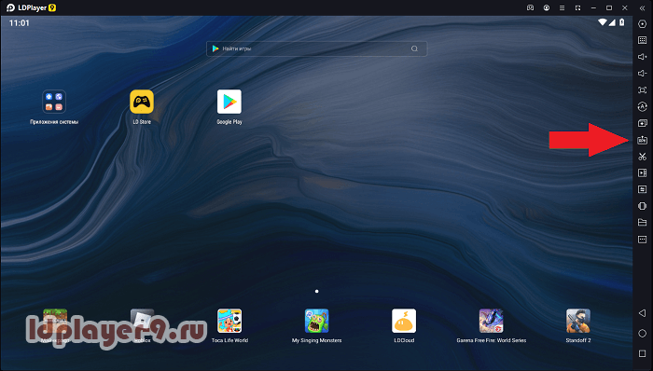
Task: Click the home screen page indicator dot
Action: pos(317,291)
